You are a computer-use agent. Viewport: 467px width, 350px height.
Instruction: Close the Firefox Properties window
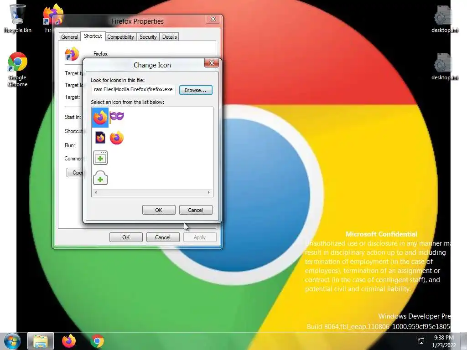pyautogui.click(x=213, y=19)
